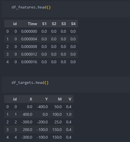Image resolution: width=130 pixels, height=142 pixels.
Task: Click the M value 100.0
Action: (57, 114)
